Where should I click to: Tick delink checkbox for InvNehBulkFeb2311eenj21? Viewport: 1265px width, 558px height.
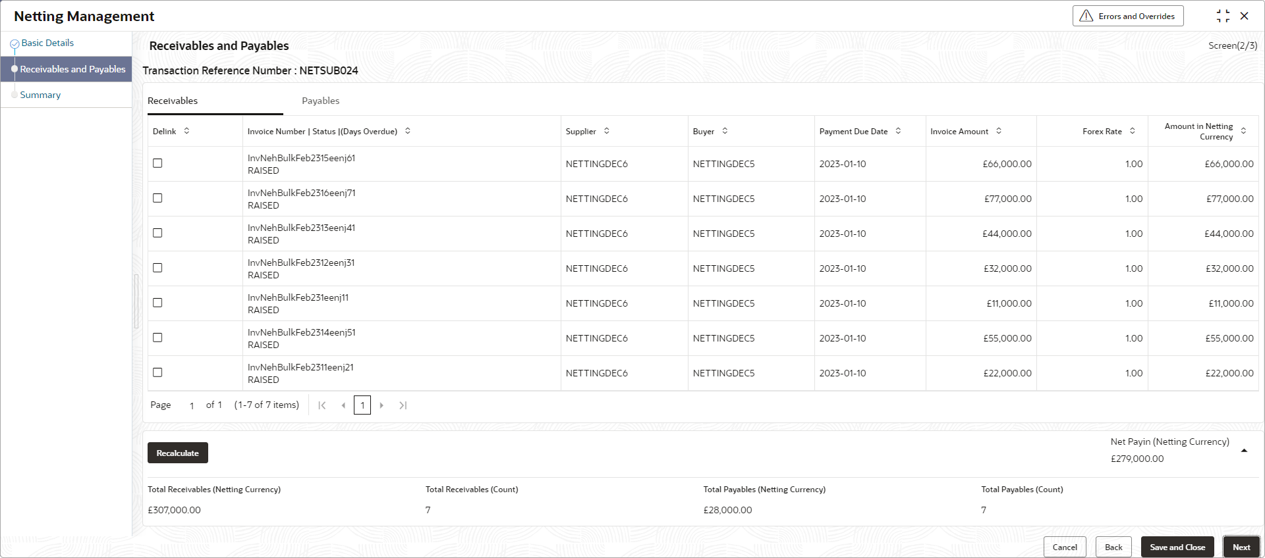[157, 372]
